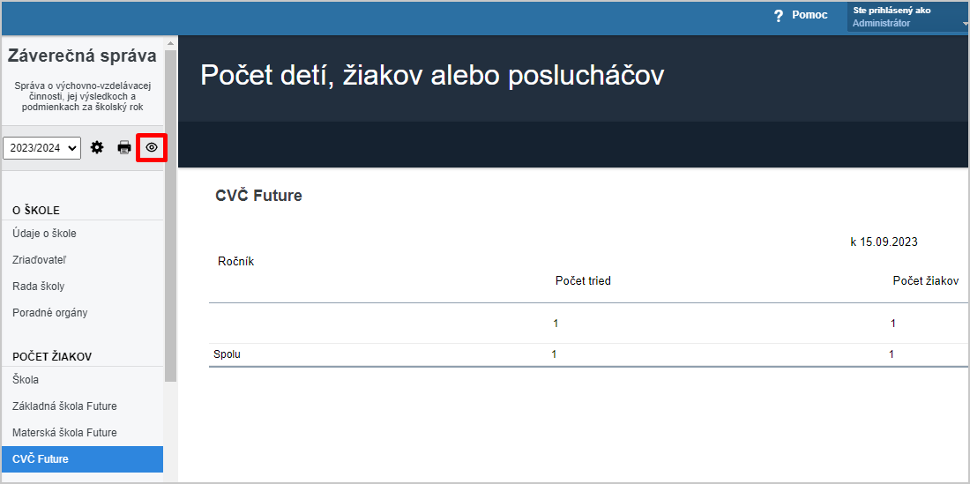Viewport: 970px width, 484px height.
Task: Print the report using printer icon
Action: click(124, 147)
